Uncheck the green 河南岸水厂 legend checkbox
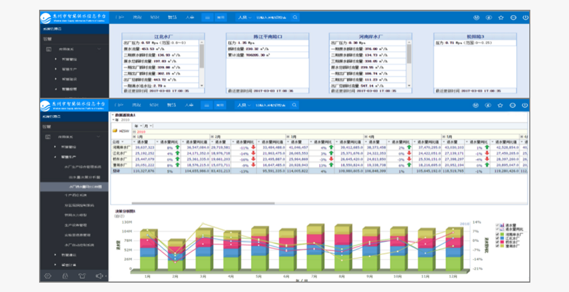This screenshot has height=292, width=569. pos(497,233)
